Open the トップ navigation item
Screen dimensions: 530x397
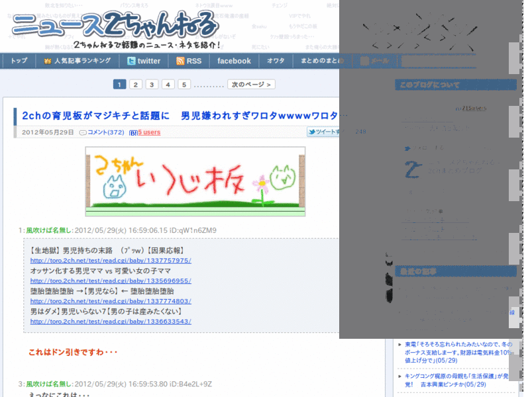coord(19,61)
